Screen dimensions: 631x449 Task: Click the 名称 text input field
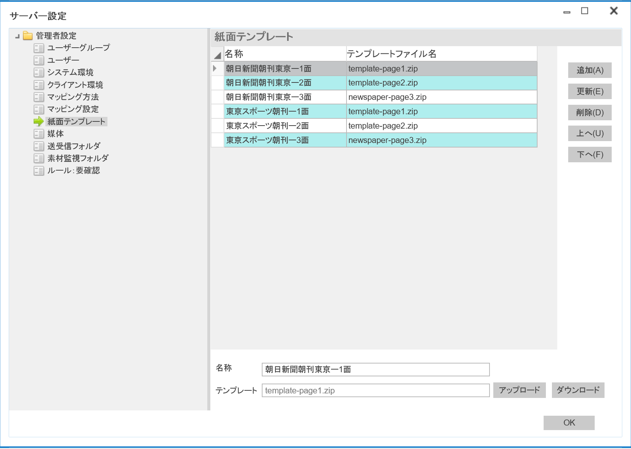click(376, 370)
